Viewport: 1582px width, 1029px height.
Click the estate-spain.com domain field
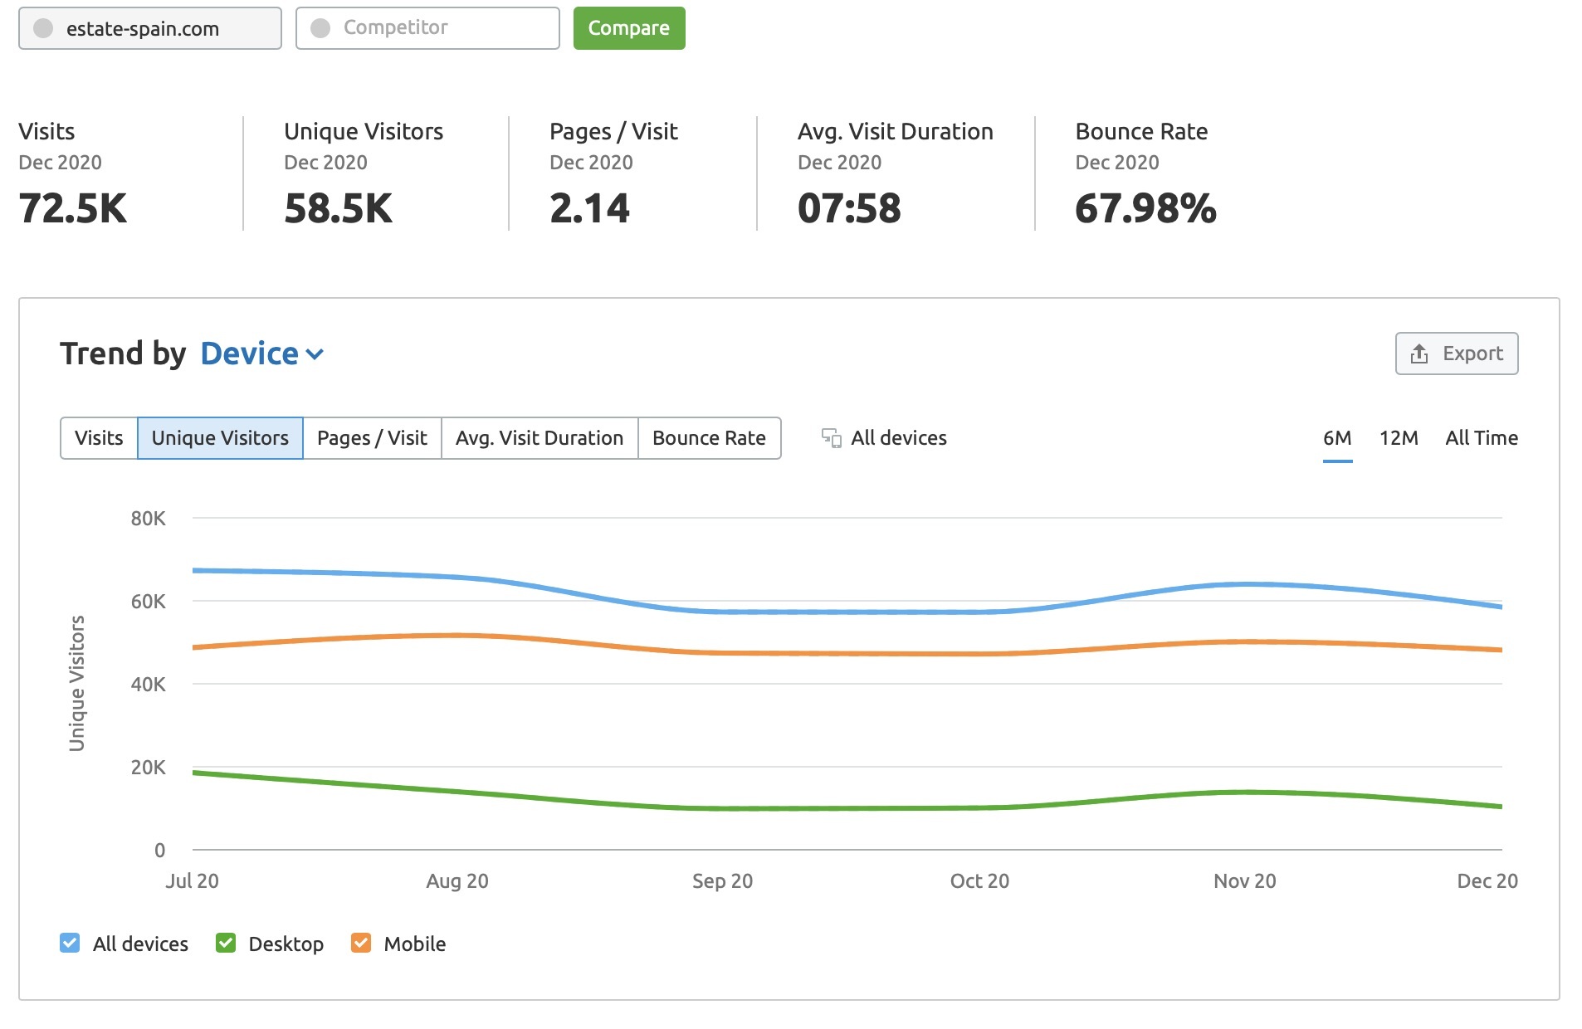click(150, 28)
